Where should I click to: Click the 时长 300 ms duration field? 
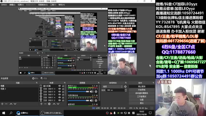(x=115, y=90)
